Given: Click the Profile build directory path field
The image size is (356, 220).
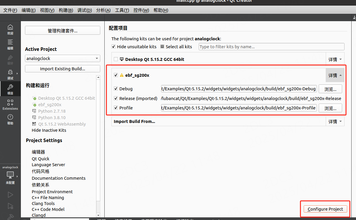Looking at the screenshot, I should 239,108.
